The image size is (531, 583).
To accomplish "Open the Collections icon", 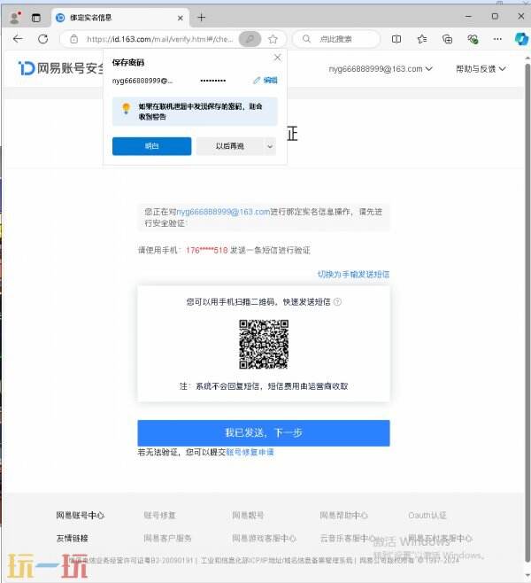I will pos(447,39).
